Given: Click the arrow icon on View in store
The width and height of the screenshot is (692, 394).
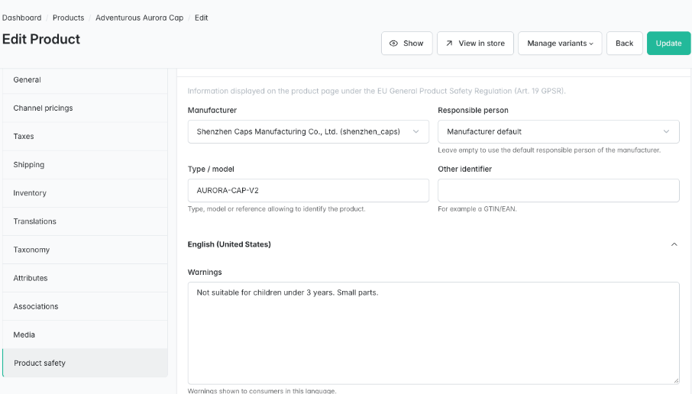Looking at the screenshot, I should (x=449, y=44).
